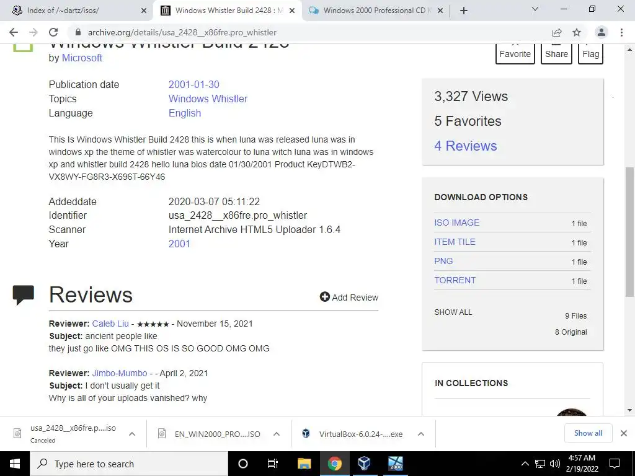The image size is (635, 476).
Task: Click the volume speaker tray icon
Action: coord(555,464)
